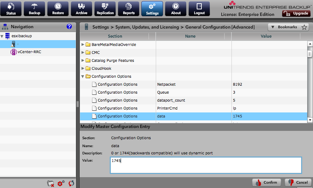Click System, Updates, and Licensing breadcrumb
Viewport: 313px width, 188px height.
pos(147,27)
